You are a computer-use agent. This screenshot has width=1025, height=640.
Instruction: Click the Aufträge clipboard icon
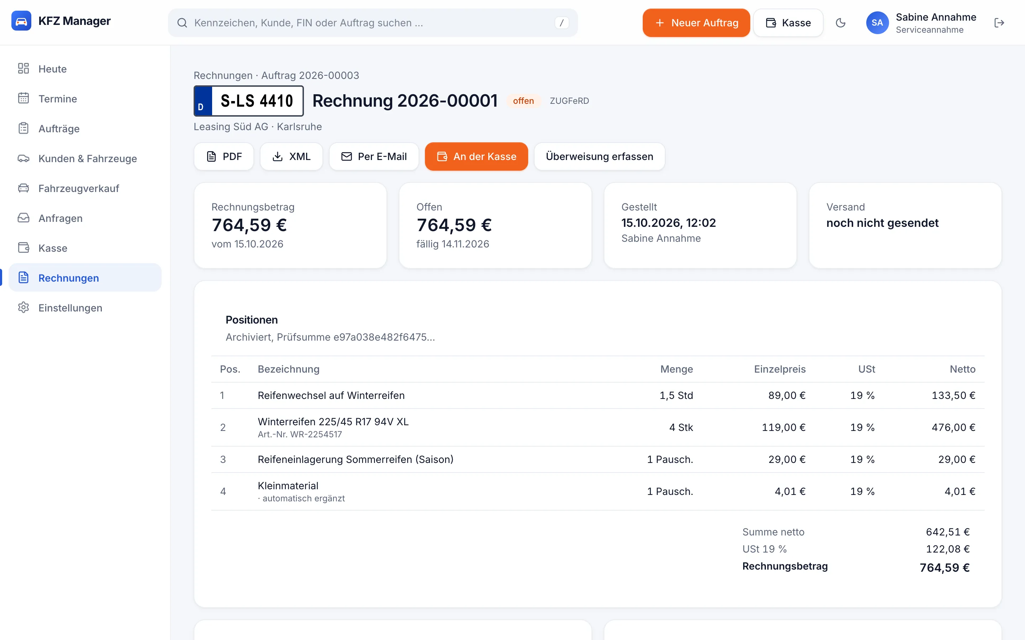coord(23,128)
